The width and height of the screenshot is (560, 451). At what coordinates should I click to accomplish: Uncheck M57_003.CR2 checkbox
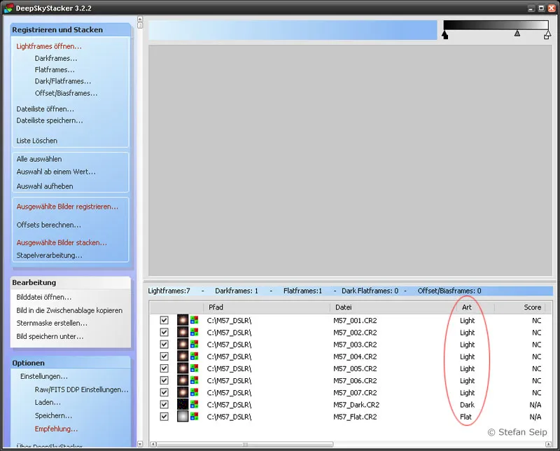tap(164, 344)
